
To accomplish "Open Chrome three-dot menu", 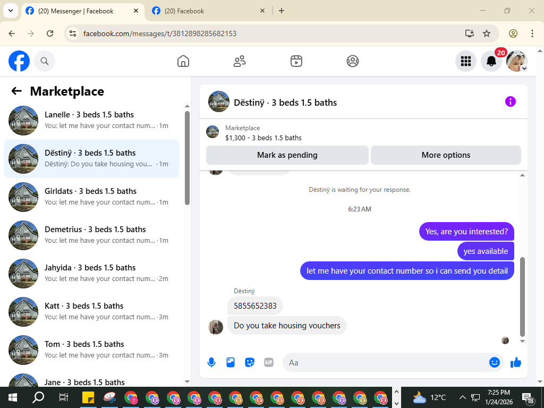I will click(532, 33).
